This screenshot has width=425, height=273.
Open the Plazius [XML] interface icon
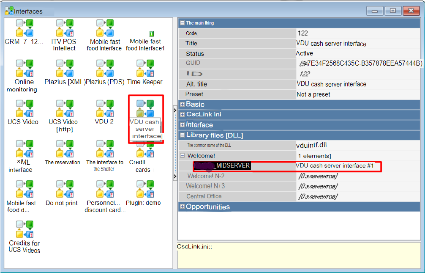(65, 68)
